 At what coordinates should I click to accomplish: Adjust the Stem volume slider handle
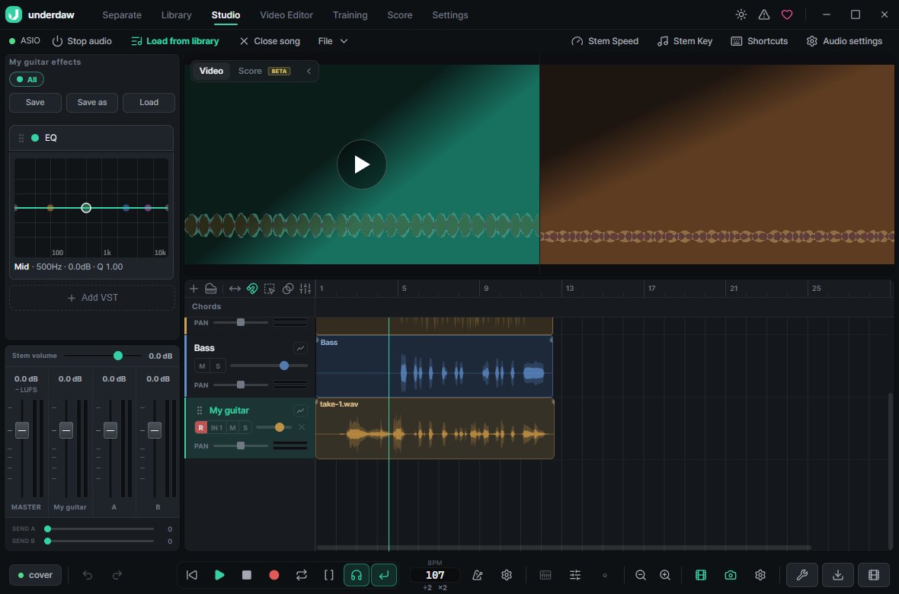[x=118, y=356]
